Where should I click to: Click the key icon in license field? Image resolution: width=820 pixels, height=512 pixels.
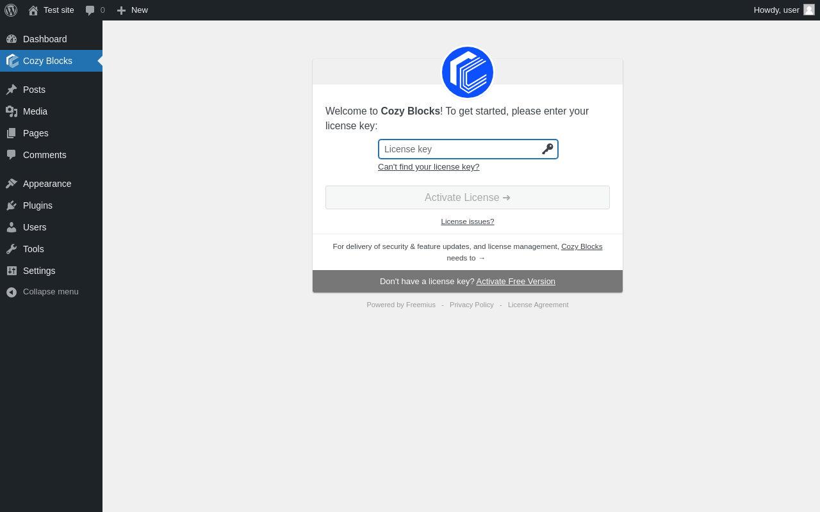coord(547,149)
